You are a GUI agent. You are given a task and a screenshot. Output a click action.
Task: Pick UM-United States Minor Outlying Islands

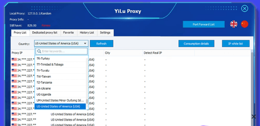coord(60,101)
